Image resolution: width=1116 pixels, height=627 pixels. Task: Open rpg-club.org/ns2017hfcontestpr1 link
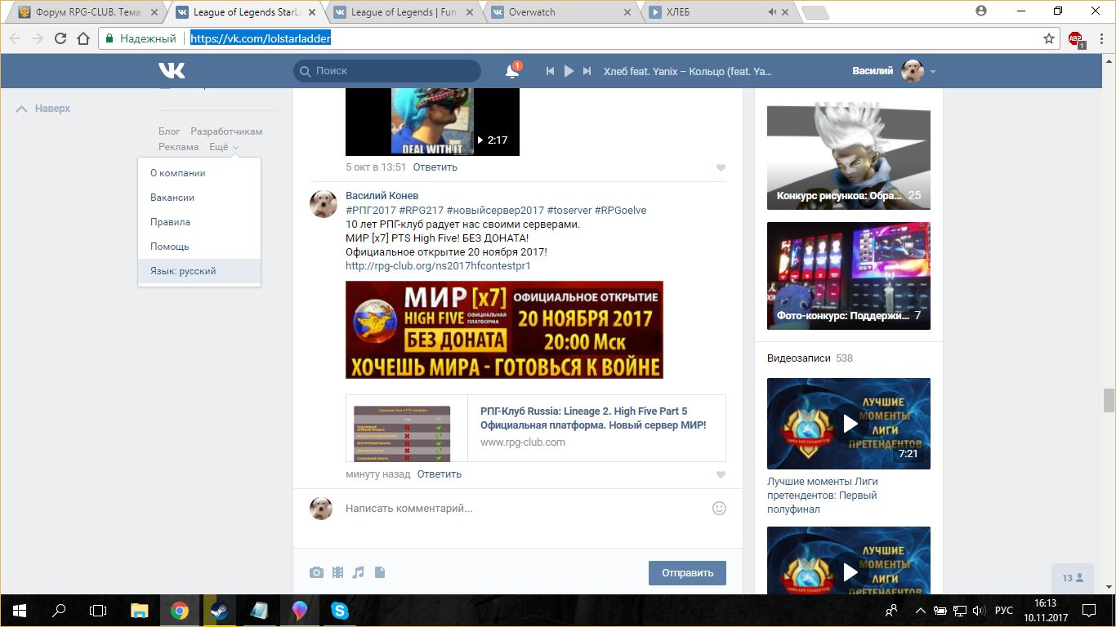pos(438,265)
